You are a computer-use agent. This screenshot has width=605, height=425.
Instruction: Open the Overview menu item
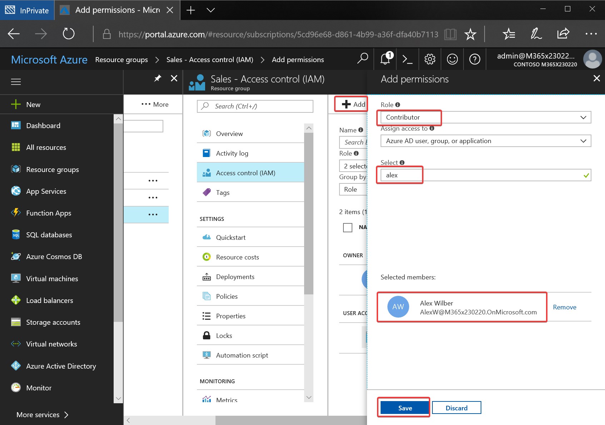(x=250, y=133)
